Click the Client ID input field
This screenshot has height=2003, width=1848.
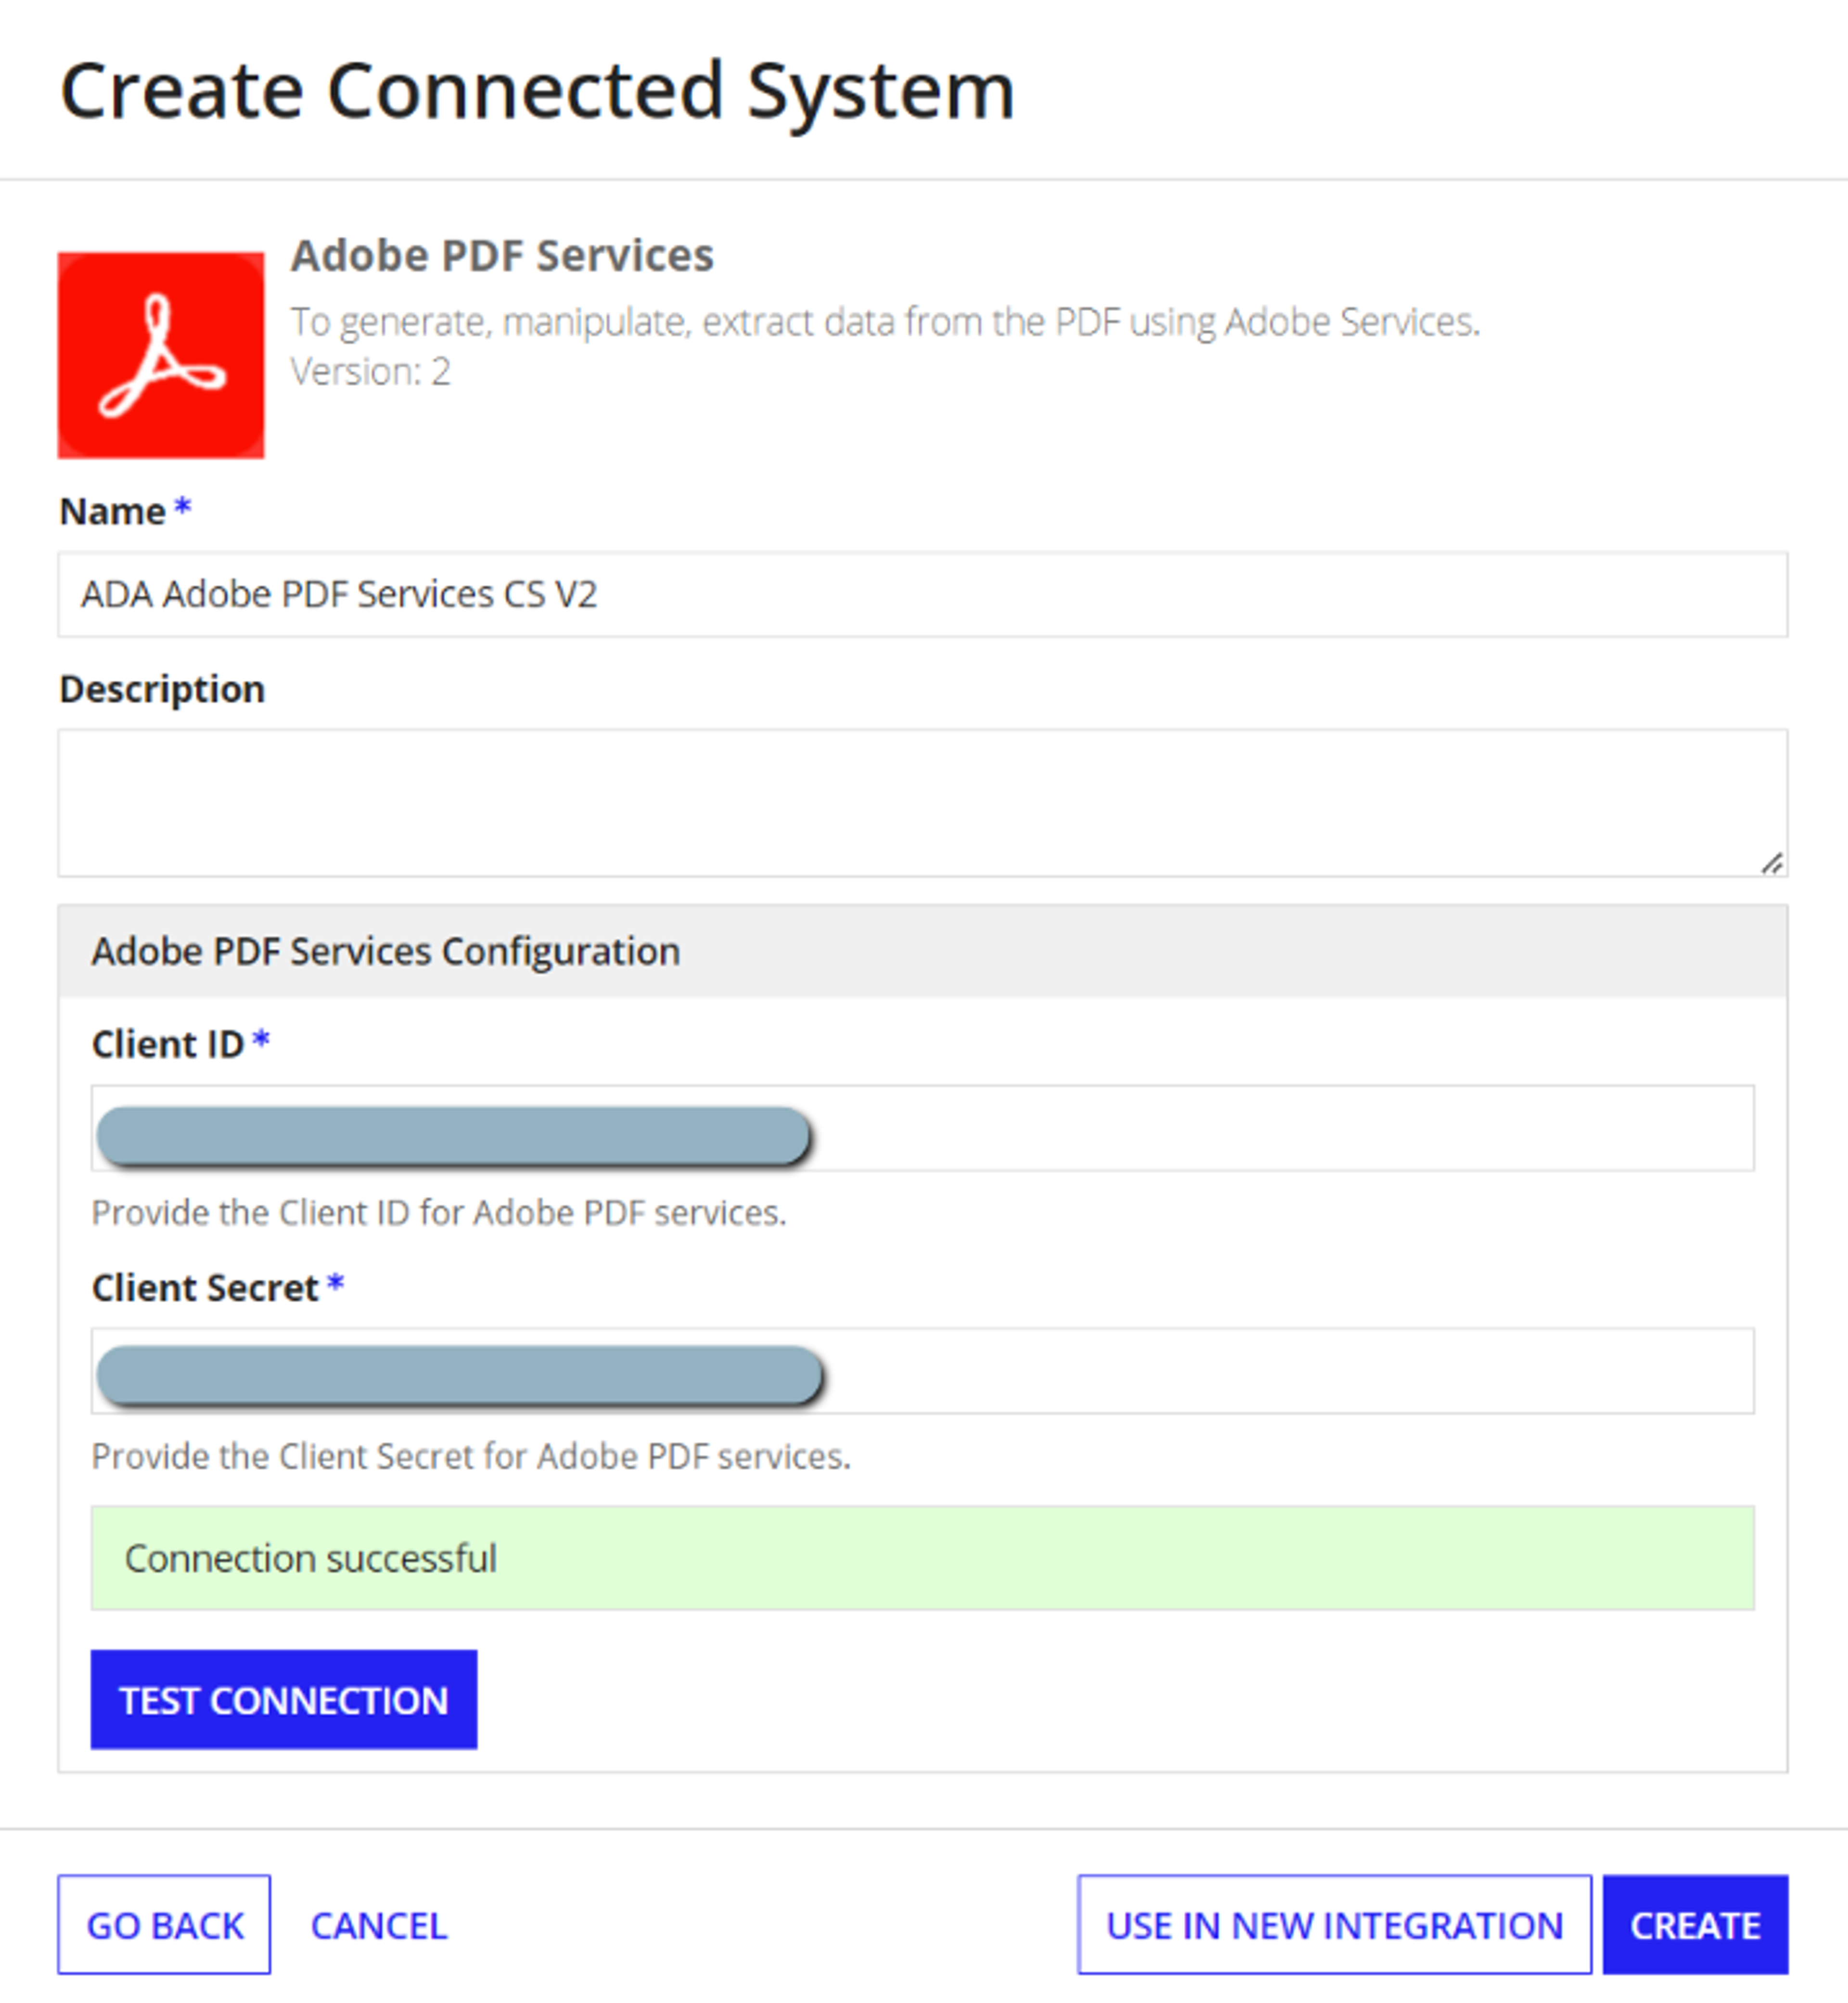922,1127
